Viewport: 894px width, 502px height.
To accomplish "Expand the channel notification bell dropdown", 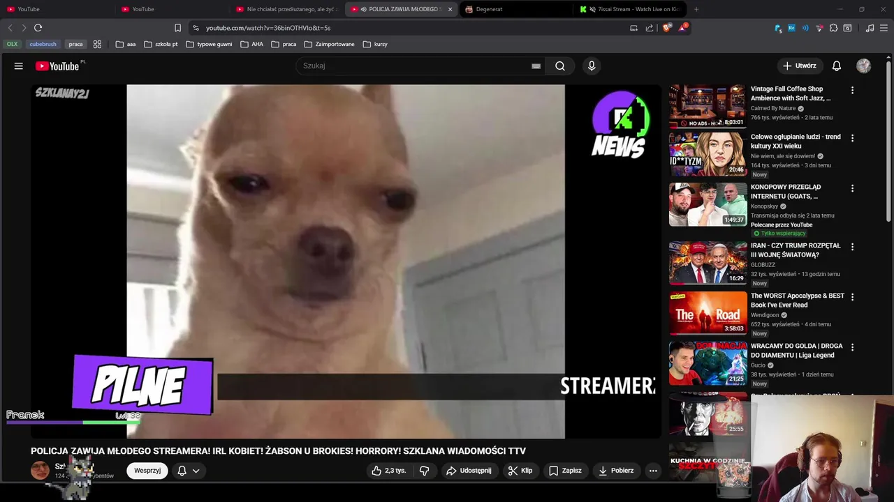I will 188,471.
